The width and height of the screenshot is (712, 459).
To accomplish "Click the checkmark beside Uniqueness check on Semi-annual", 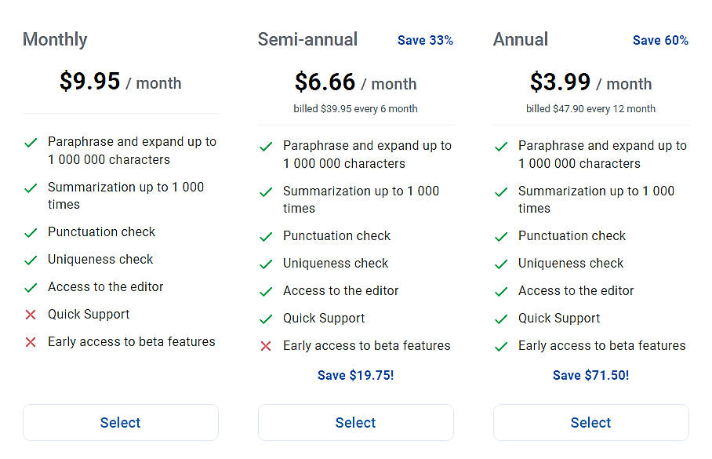I will (x=266, y=263).
